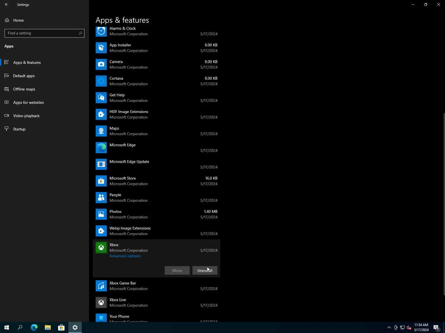Open Windows Start menu
The width and height of the screenshot is (445, 333).
click(7, 327)
